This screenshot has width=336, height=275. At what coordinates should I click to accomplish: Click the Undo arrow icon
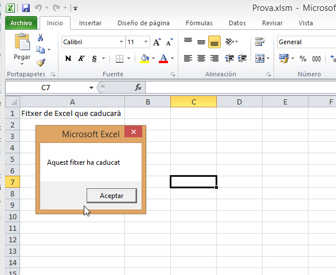(38, 8)
